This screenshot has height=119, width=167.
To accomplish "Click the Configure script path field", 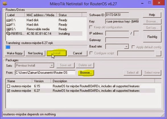I will (136, 53).
